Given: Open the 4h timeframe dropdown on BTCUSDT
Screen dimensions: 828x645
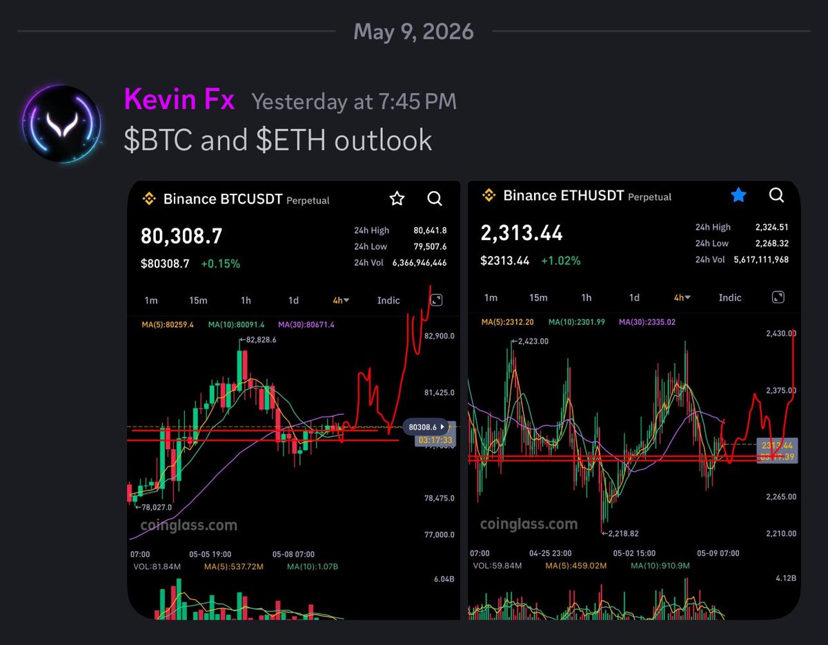Looking at the screenshot, I should pos(340,300).
